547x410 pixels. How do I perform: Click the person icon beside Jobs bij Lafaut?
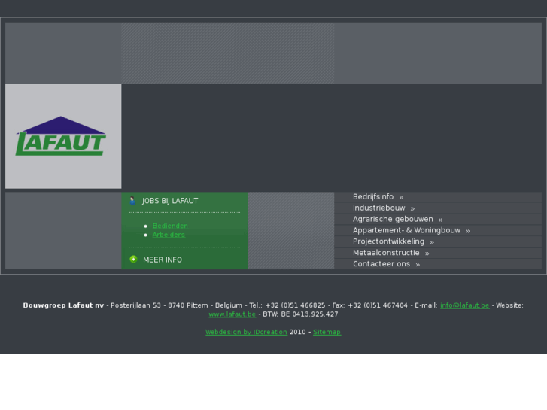pos(132,201)
